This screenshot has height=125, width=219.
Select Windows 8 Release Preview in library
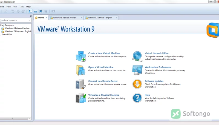pos(17,28)
